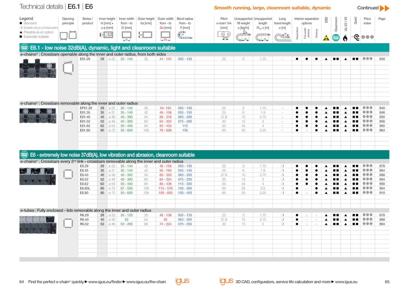Go to page 904 in the E6.80L row
Image resolution: width=409 pixels, height=289 pixels.
point(382,188)
